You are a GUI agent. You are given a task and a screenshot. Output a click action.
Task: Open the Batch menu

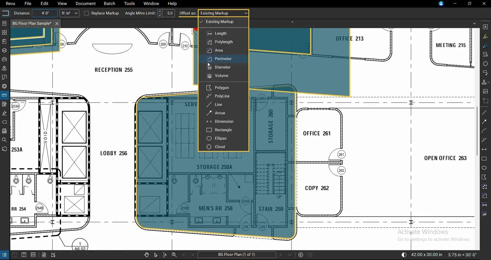pyautogui.click(x=109, y=4)
